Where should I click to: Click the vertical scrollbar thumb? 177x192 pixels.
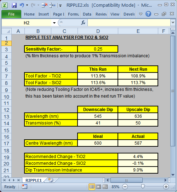(173, 91)
